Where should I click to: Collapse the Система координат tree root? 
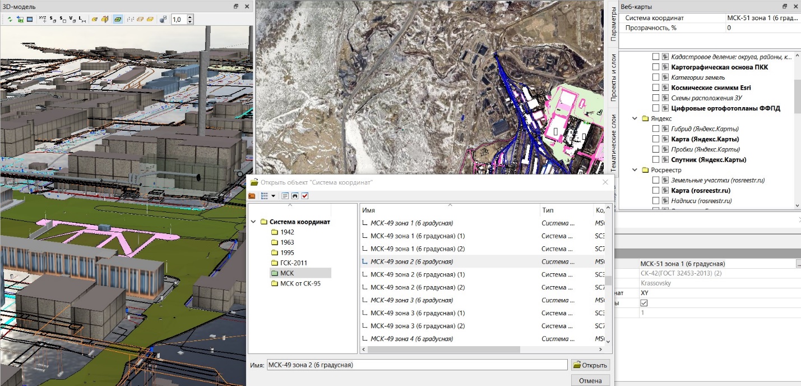254,222
